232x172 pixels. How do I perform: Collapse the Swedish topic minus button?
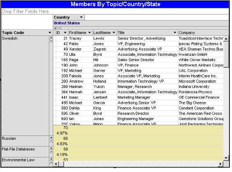pyautogui.click(x=51, y=40)
